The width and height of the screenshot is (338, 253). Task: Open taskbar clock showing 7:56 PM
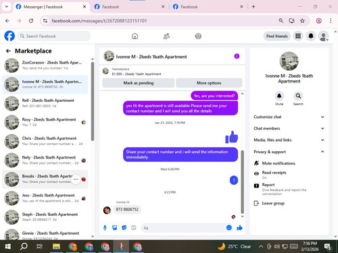310,246
